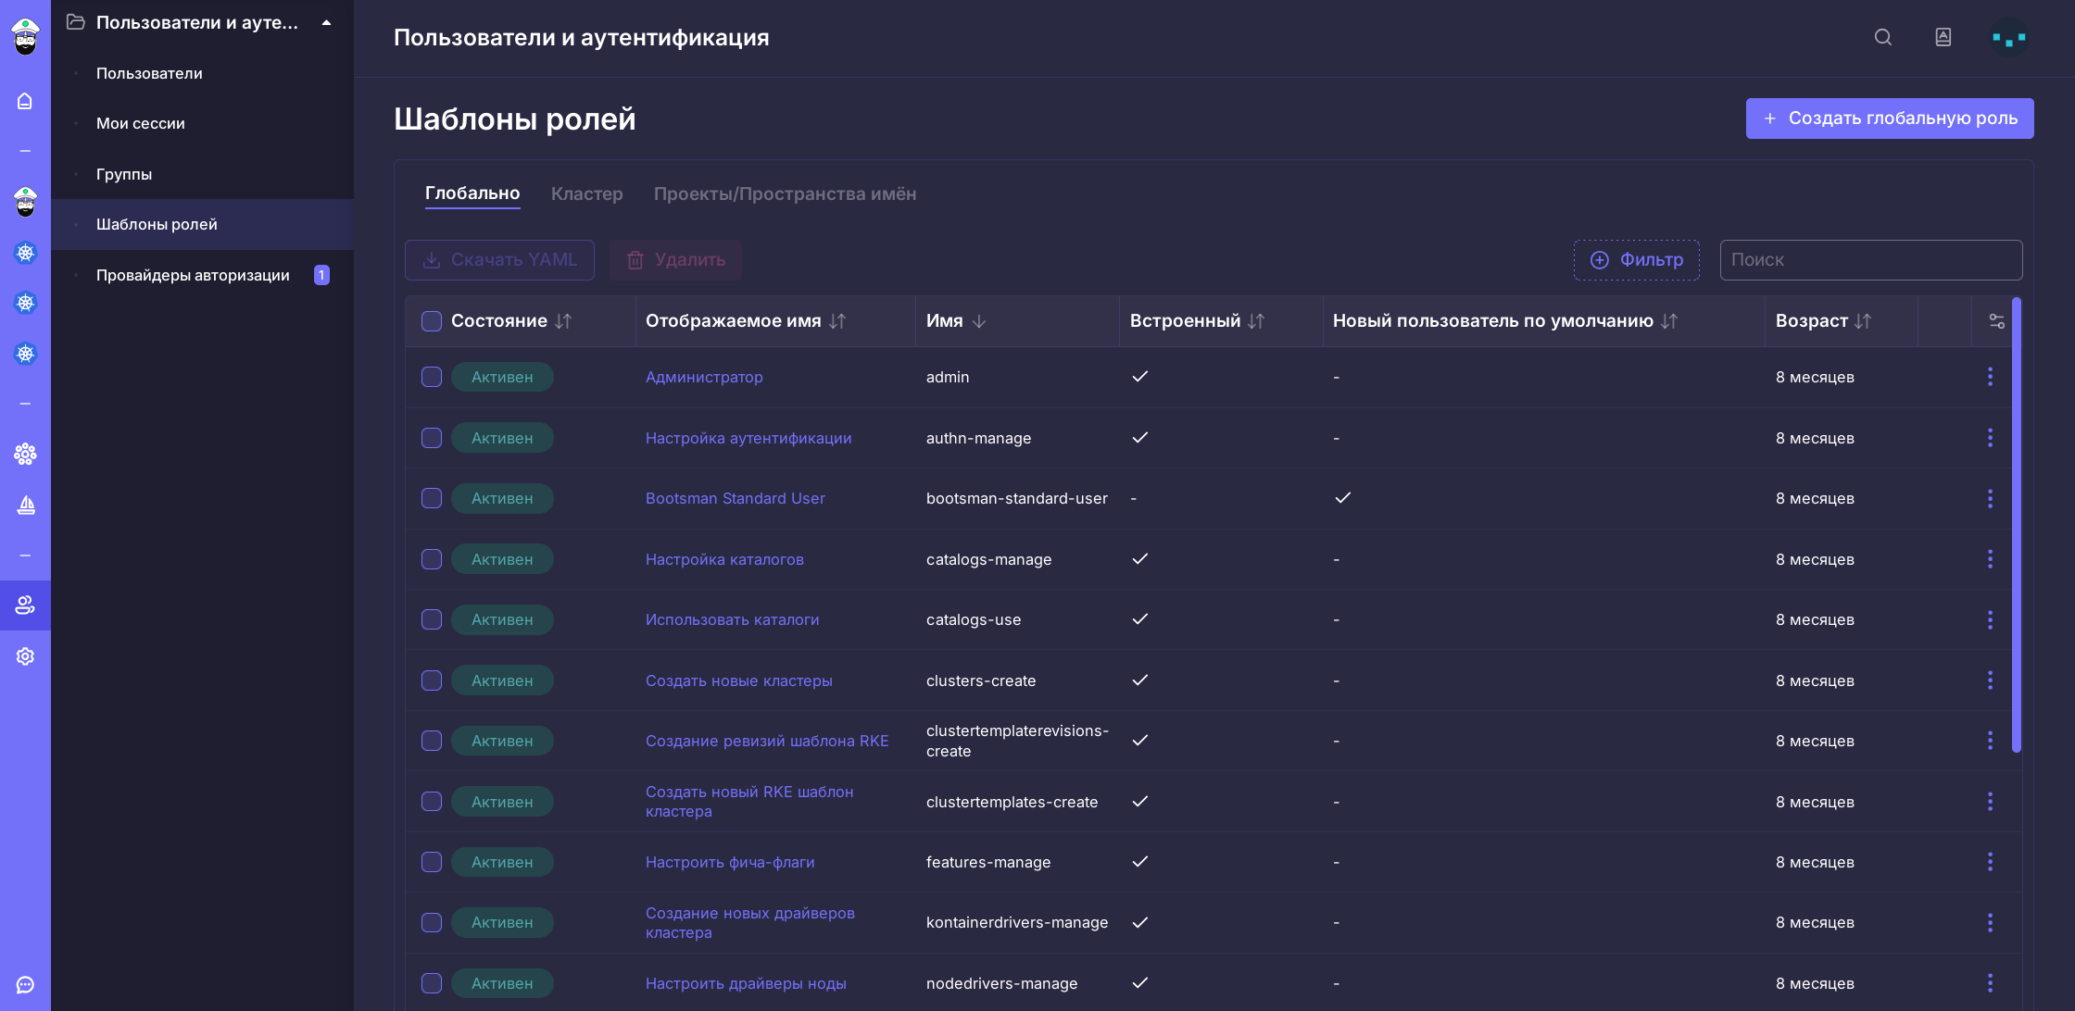Check the kontainerdrivers-manage row checkbox
Image resolution: width=2075 pixels, height=1011 pixels.
tap(432, 922)
